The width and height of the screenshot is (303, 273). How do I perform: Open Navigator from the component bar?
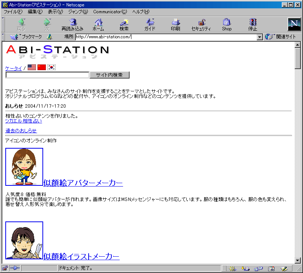pos(233,268)
